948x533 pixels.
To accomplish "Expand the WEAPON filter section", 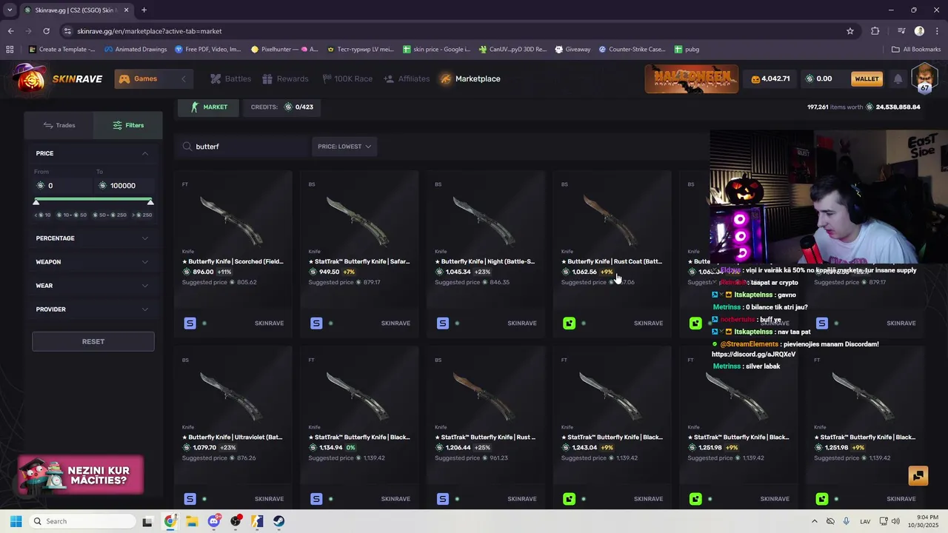I will point(93,262).
